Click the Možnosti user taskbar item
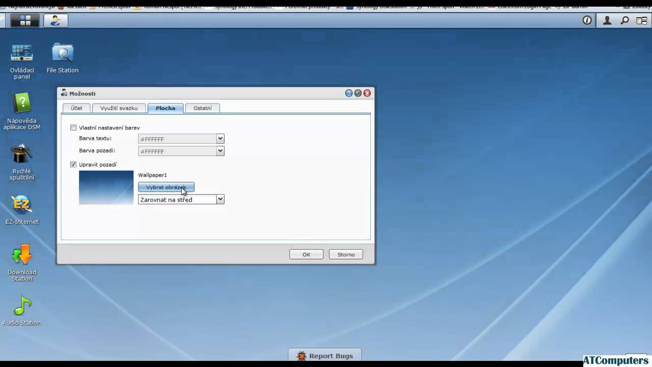 pyautogui.click(x=56, y=21)
